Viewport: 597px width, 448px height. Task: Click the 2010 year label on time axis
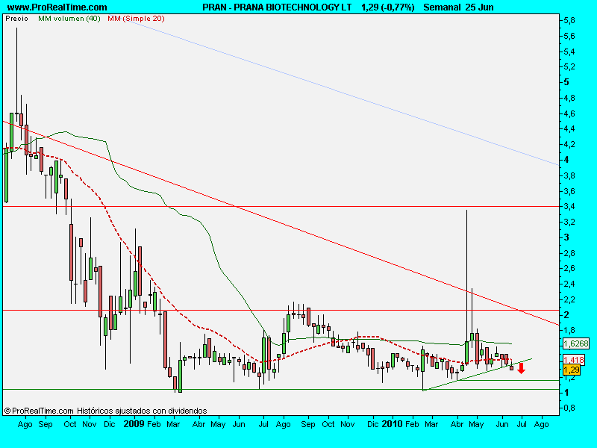pyautogui.click(x=393, y=424)
